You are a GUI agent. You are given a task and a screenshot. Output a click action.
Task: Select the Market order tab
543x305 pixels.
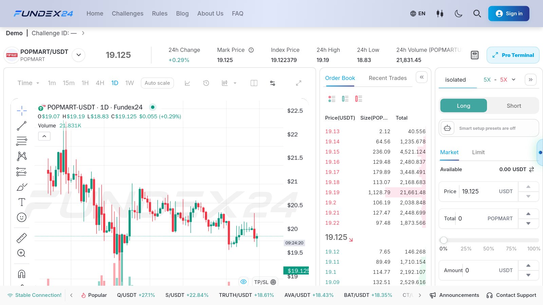pyautogui.click(x=449, y=152)
